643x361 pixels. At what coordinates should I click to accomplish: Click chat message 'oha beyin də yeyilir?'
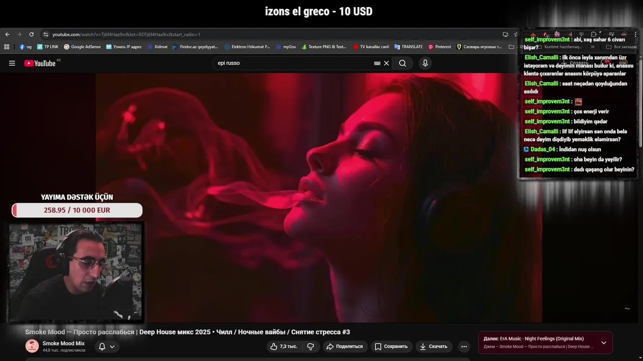point(598,159)
